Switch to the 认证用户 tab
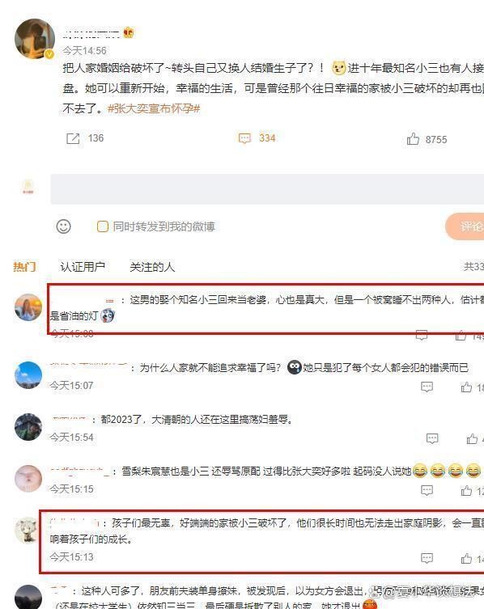Screen dimensions: 484x609 tap(83, 267)
